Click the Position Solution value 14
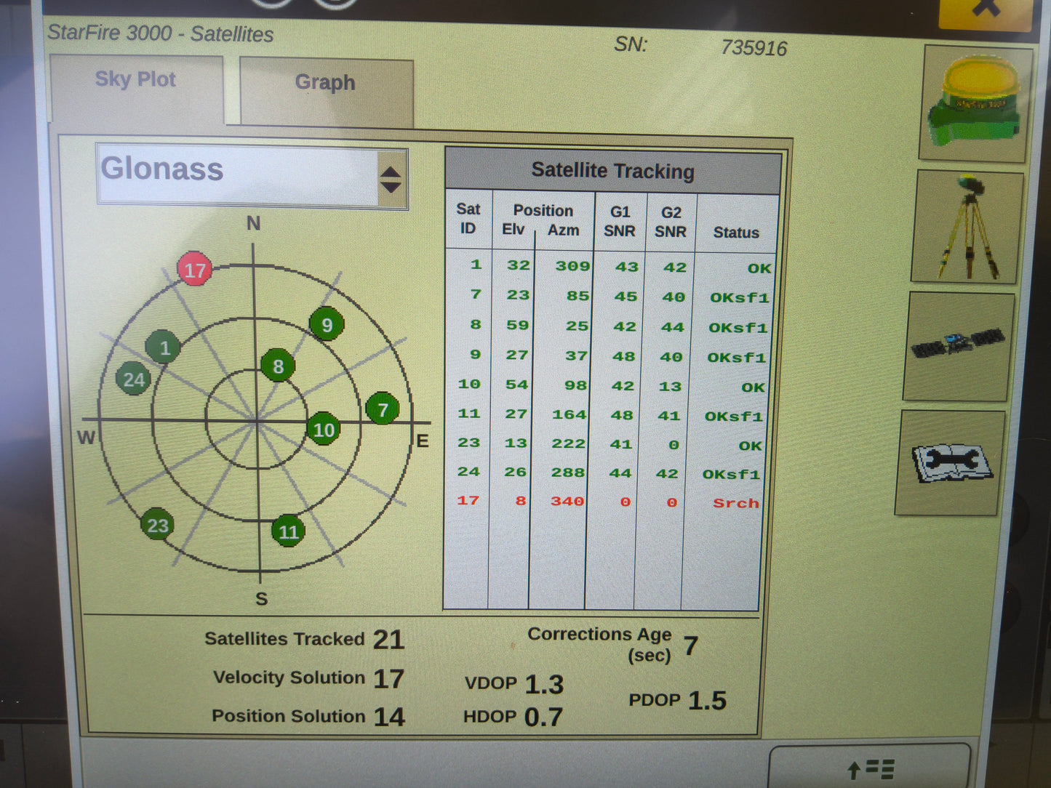 (x=389, y=717)
